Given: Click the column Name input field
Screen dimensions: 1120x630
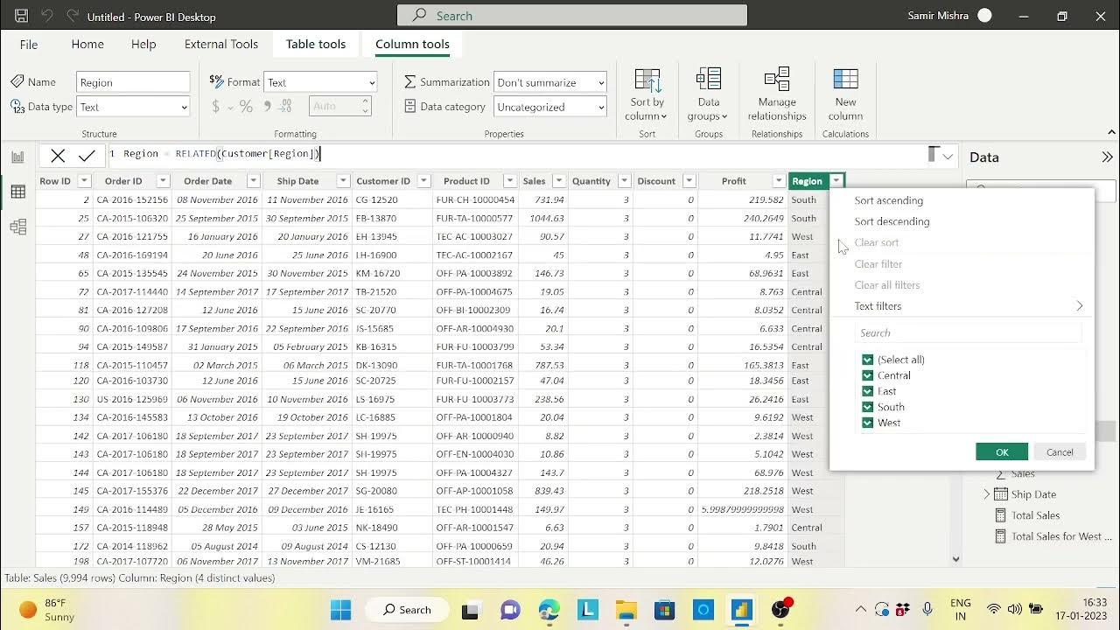Looking at the screenshot, I should (133, 82).
